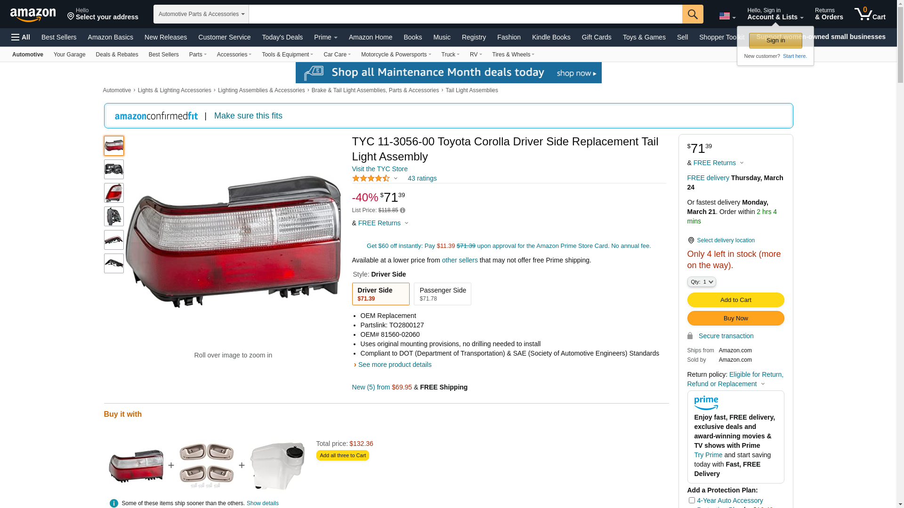Click the main search input field
This screenshot has width=904, height=508.
465,14
